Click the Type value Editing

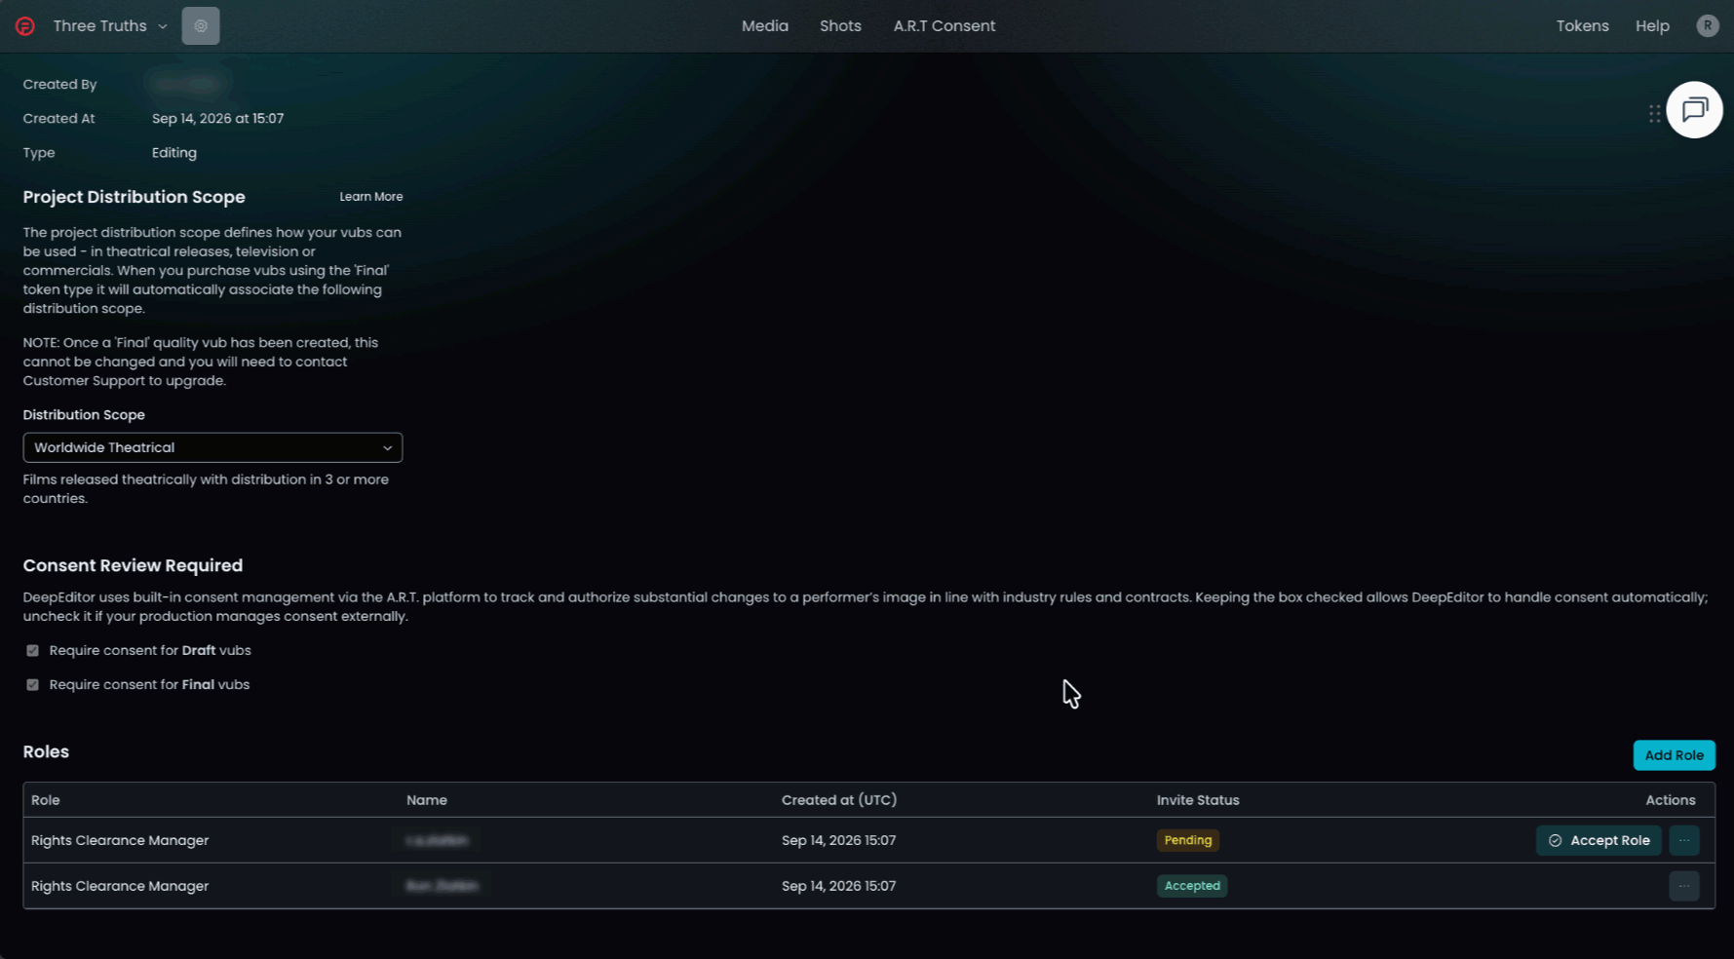point(174,153)
